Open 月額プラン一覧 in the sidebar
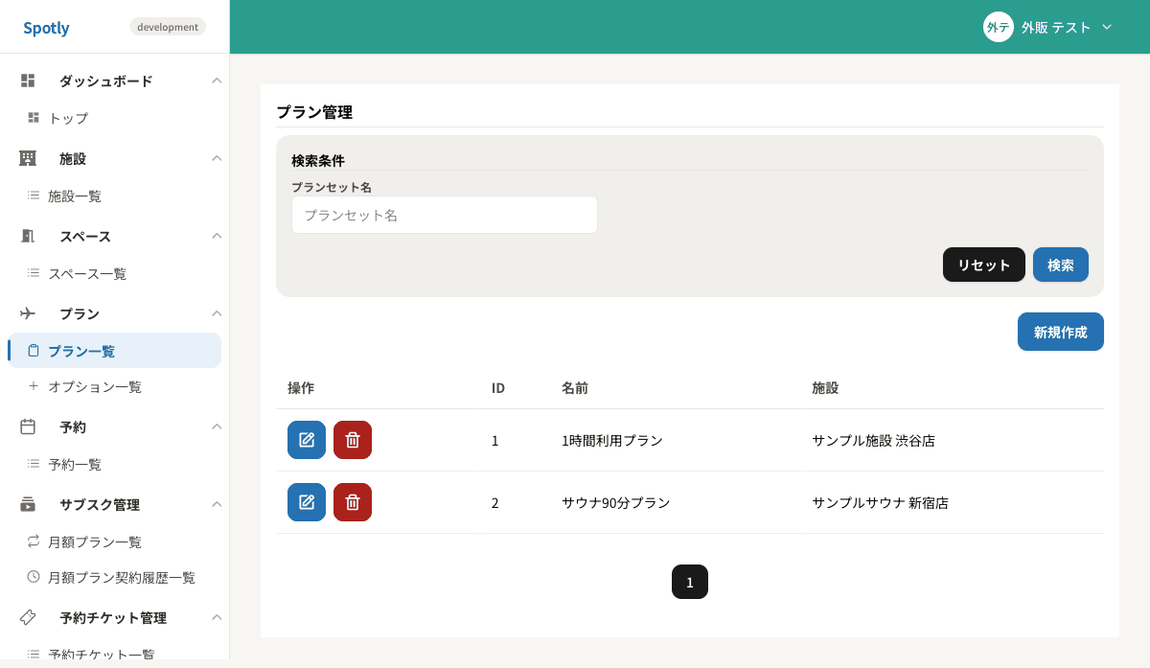Screen dimensions: 1150x668 (115, 541)
